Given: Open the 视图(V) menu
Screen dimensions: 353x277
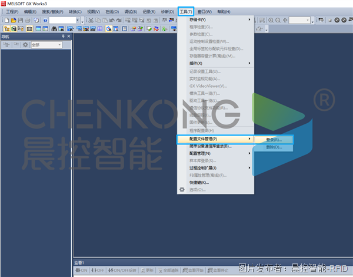Looking at the screenshot, I should 94,11.
